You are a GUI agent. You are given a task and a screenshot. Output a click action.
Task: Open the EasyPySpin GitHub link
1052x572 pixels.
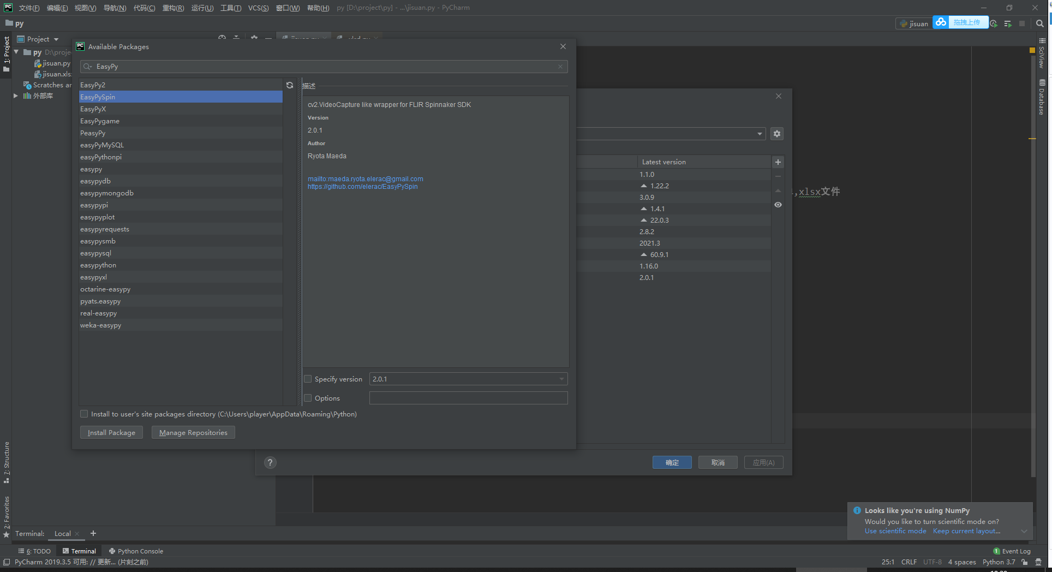(x=362, y=187)
